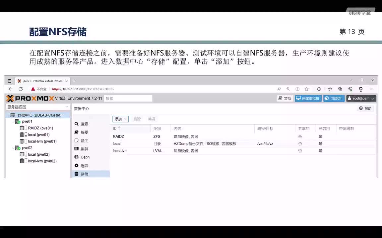Sort by the ID column header
The width and height of the screenshot is (382, 238).
[131, 129]
